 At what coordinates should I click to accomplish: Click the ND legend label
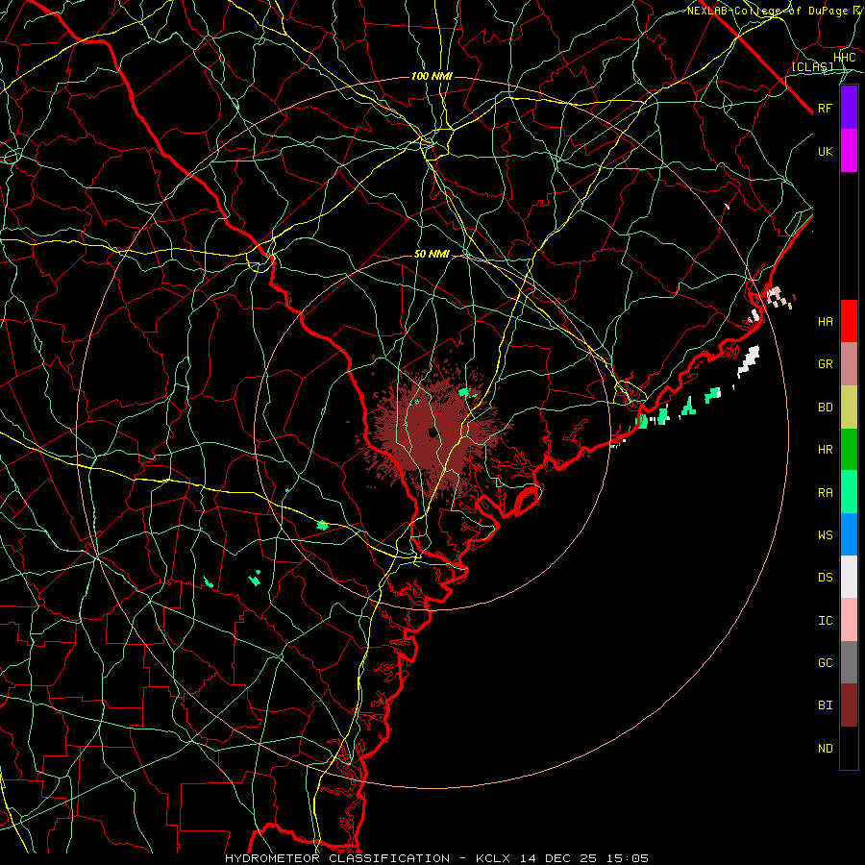[x=826, y=749]
